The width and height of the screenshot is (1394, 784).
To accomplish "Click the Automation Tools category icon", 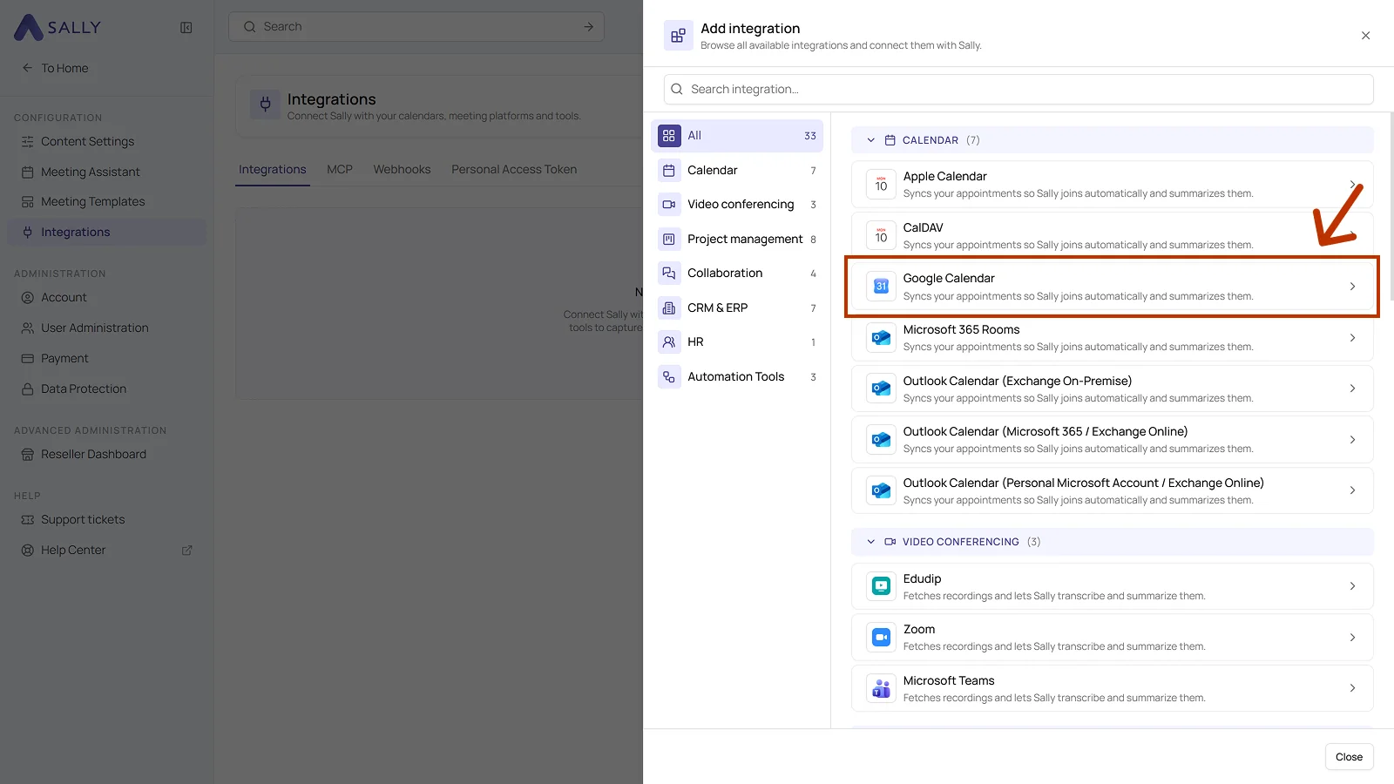I will (x=669, y=376).
